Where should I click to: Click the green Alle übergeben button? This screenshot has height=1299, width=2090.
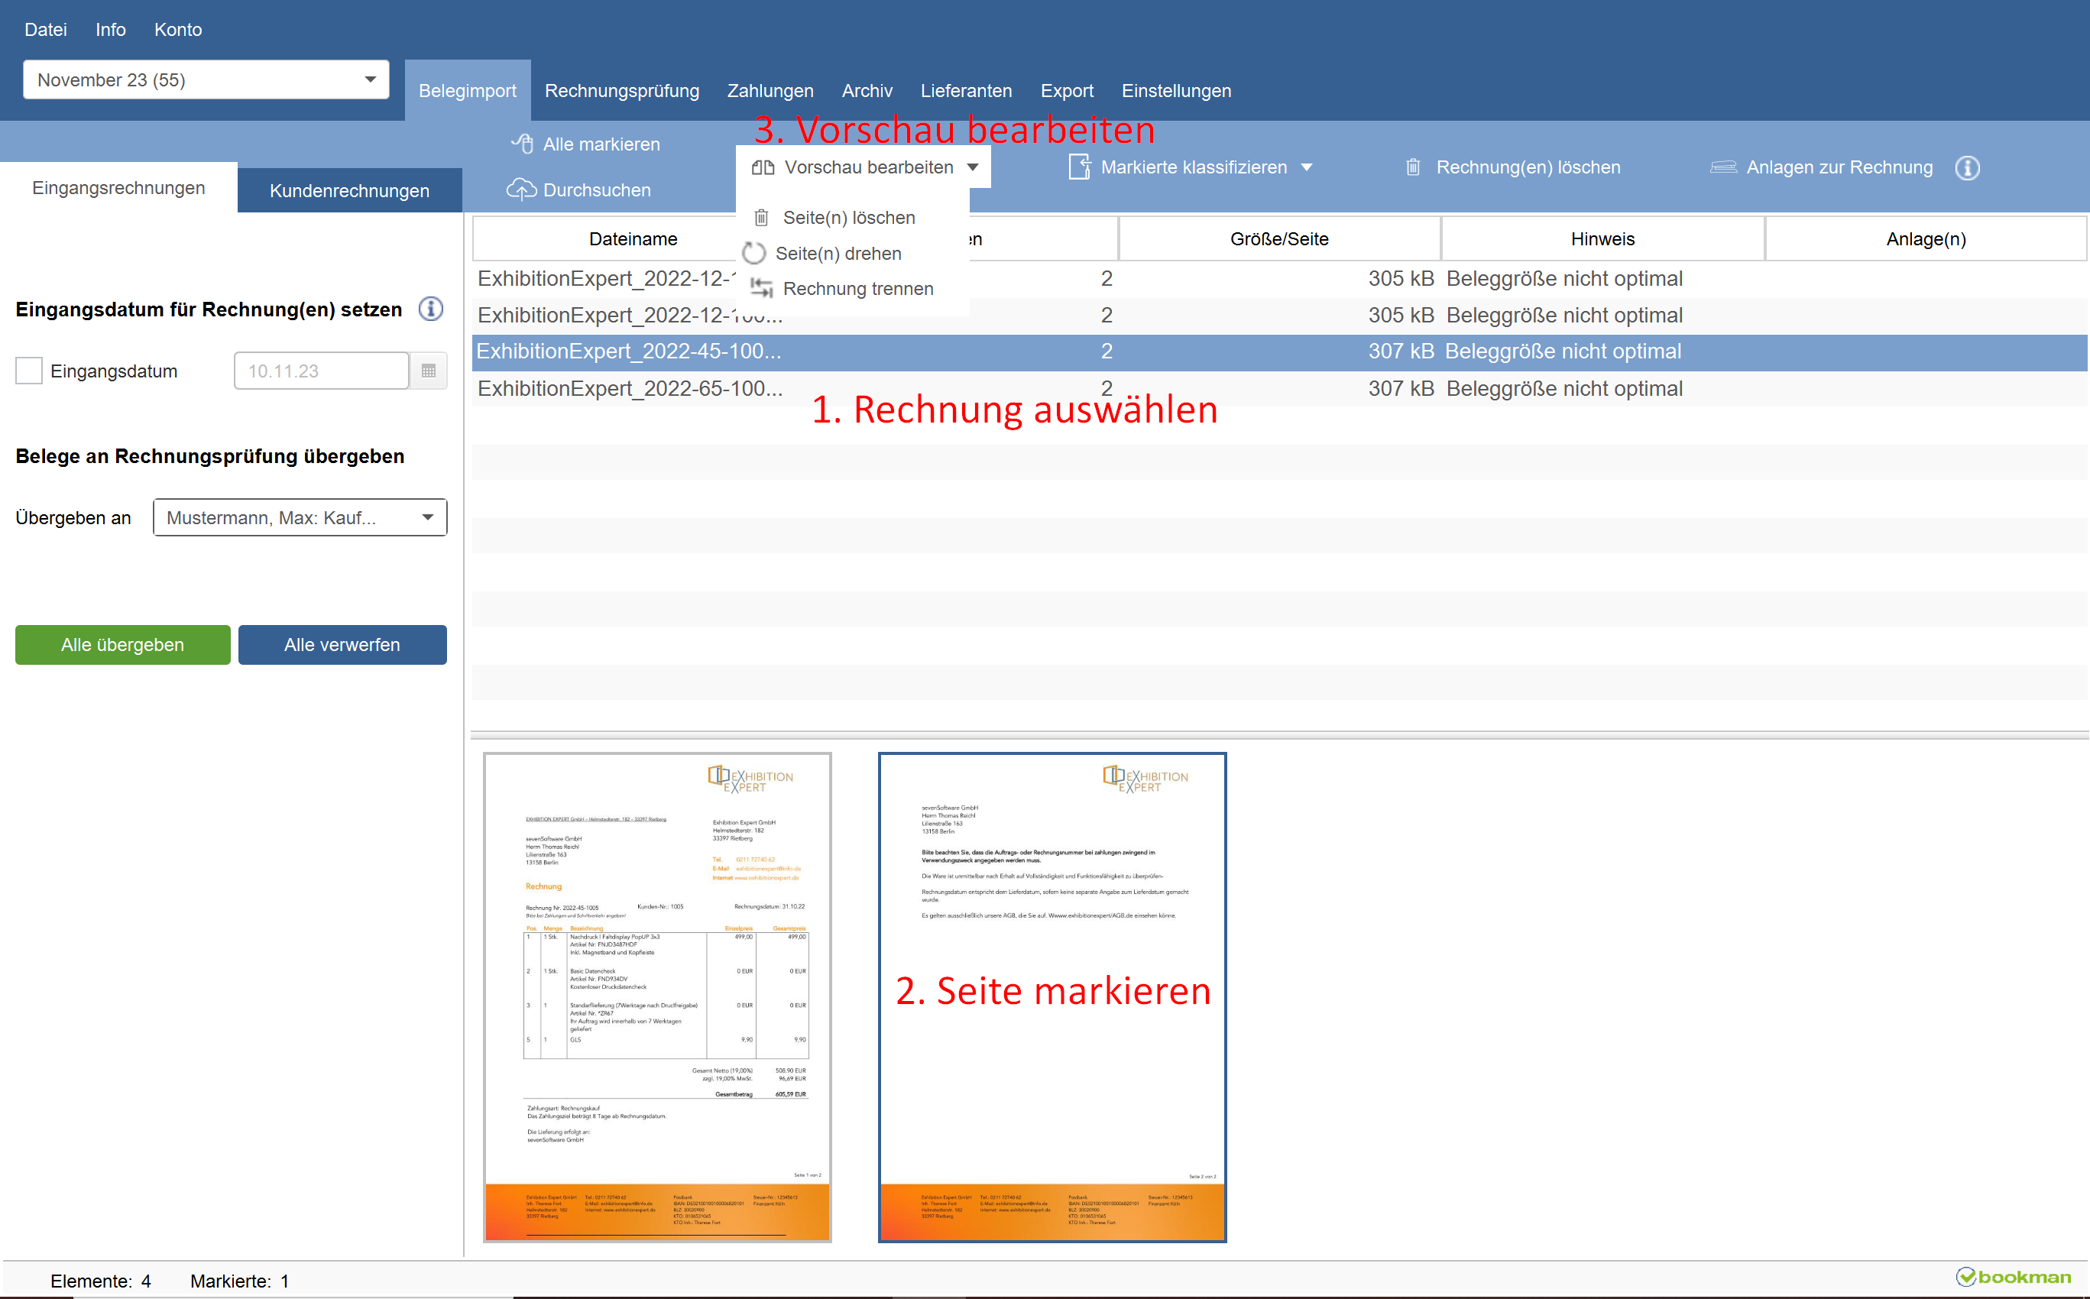point(123,644)
